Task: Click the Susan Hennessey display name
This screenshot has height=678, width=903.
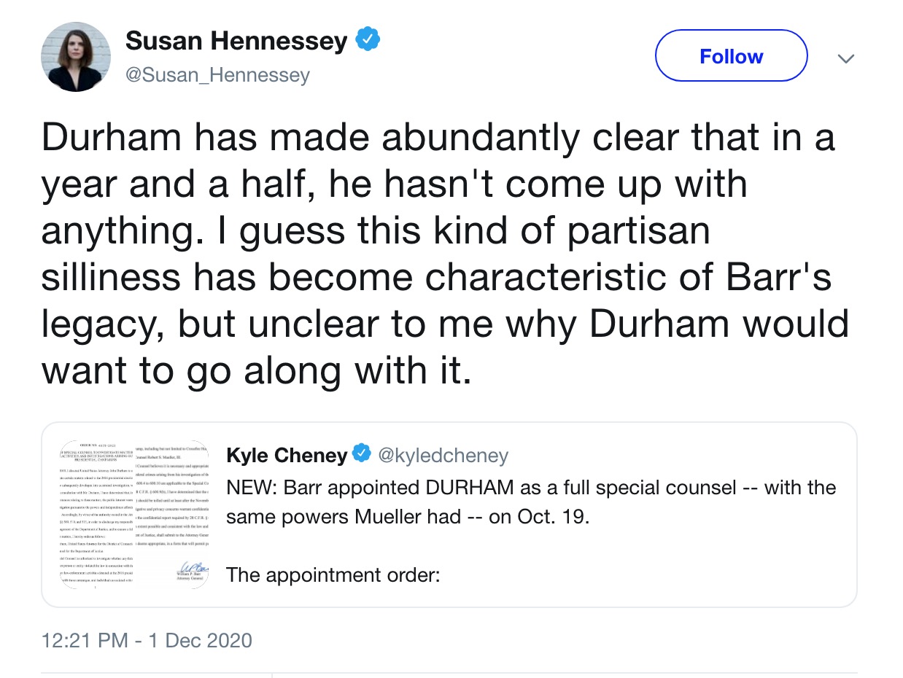Action: pos(236,42)
